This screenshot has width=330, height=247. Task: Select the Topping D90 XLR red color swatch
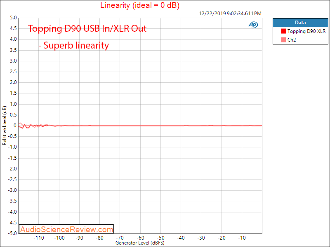(283, 31)
